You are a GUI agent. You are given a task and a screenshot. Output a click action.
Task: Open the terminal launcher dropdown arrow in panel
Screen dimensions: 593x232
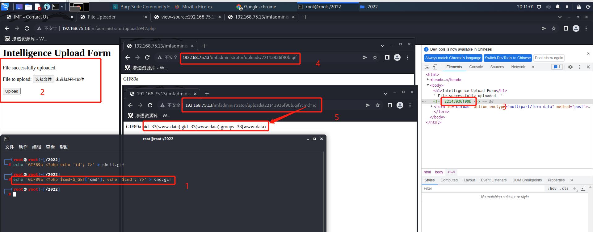point(62,7)
